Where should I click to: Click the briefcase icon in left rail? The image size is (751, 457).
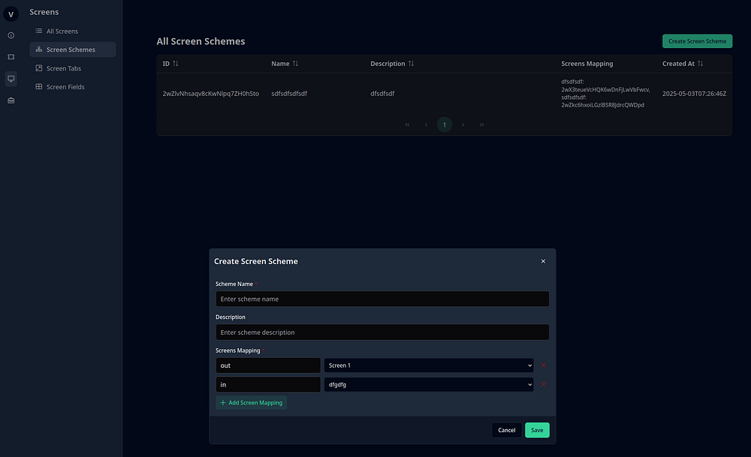point(11,100)
